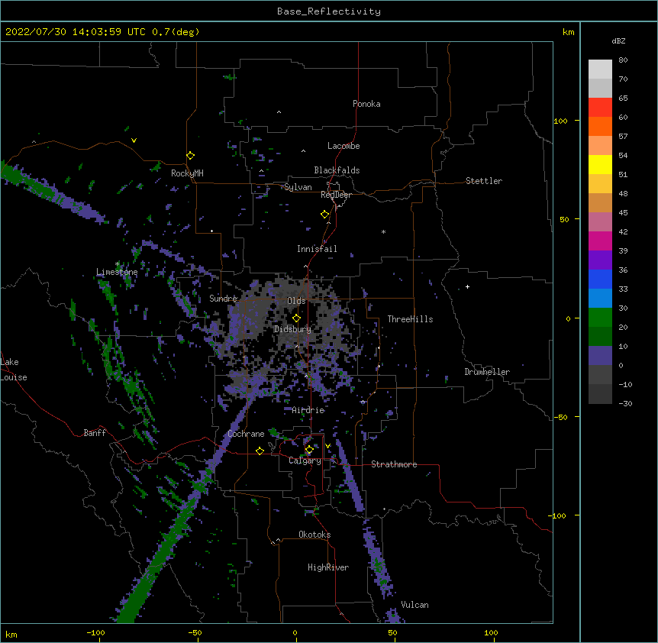Click the Sylvan label
Image resolution: width=658 pixels, height=643 pixels.
[x=298, y=187]
